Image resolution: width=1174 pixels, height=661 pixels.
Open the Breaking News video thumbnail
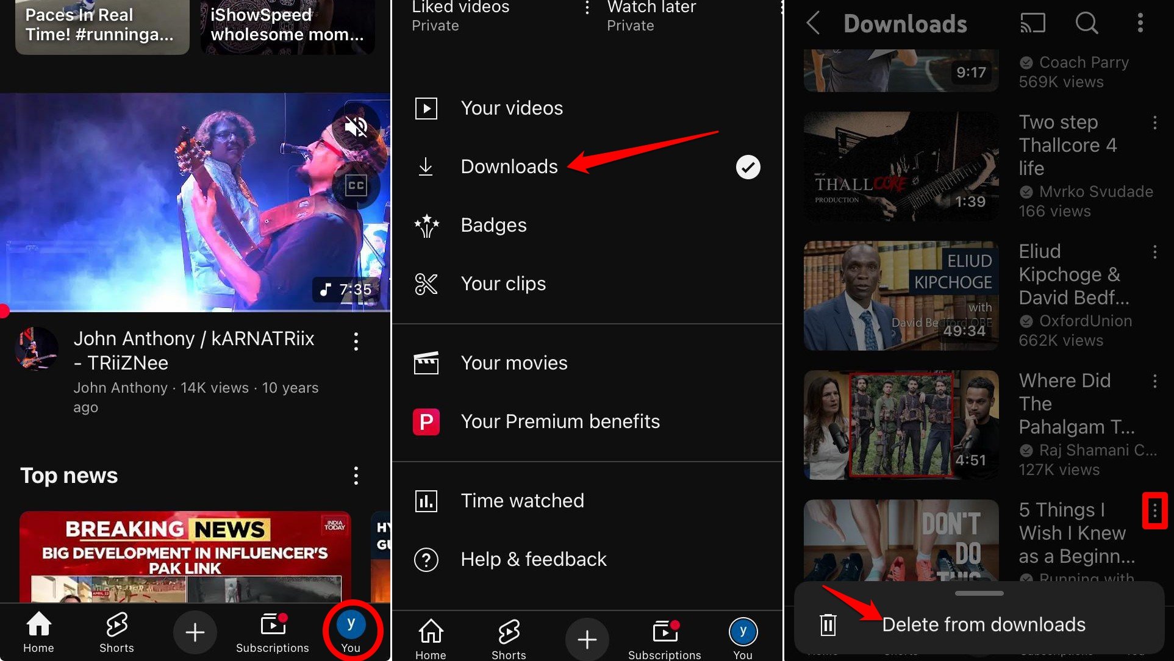click(x=185, y=557)
